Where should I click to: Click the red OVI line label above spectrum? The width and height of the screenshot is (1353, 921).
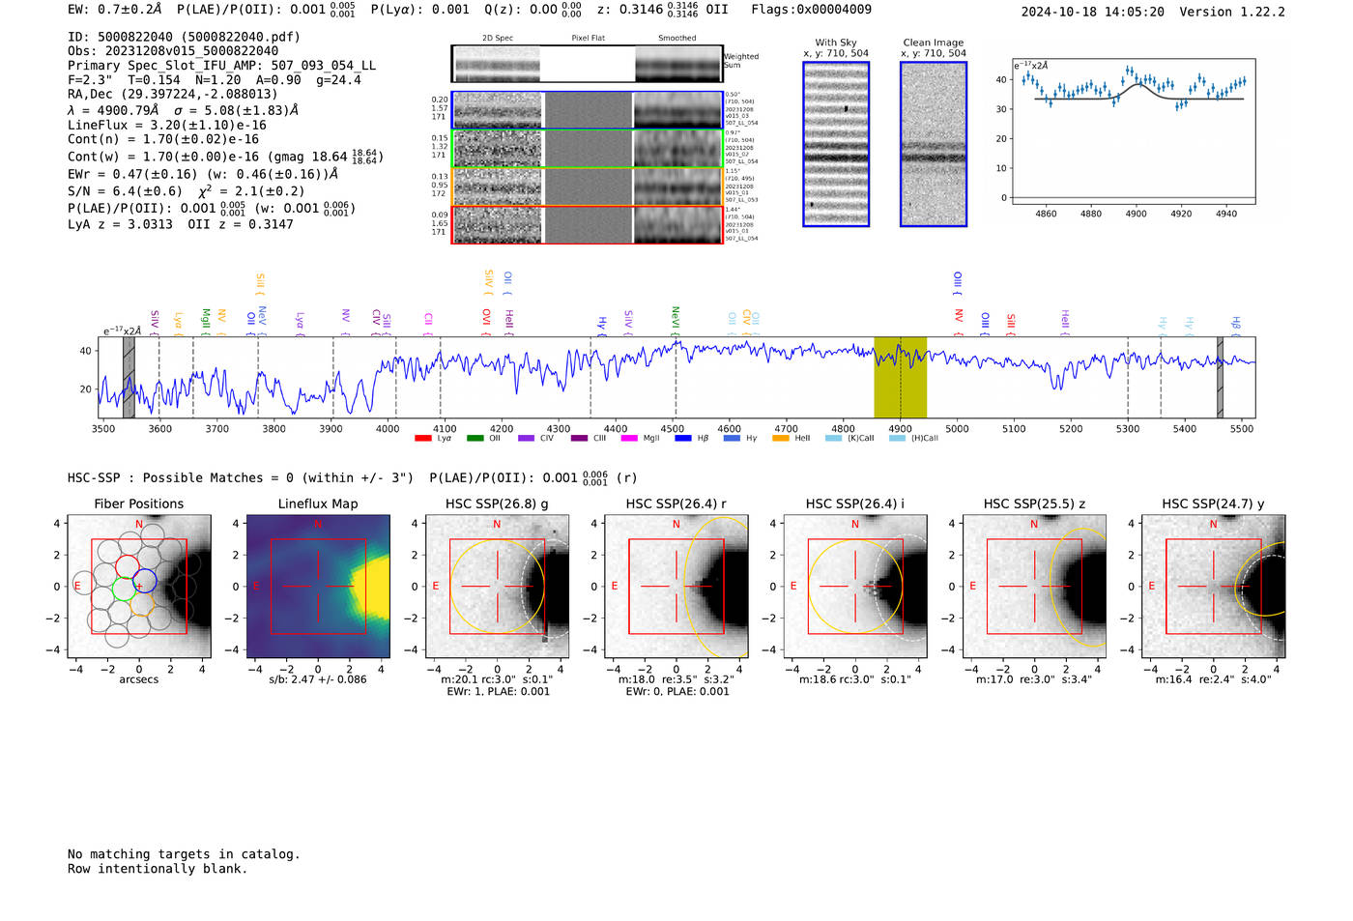point(486,322)
